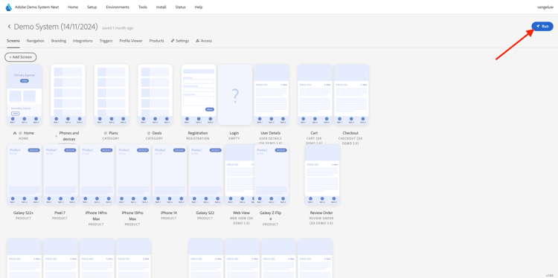Open the Settings tab with wrench icon
Screen dimensions: 558x278
click(180, 41)
